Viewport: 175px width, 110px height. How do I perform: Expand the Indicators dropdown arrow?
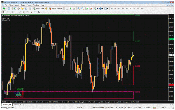pyautogui.click(x=97, y=9)
